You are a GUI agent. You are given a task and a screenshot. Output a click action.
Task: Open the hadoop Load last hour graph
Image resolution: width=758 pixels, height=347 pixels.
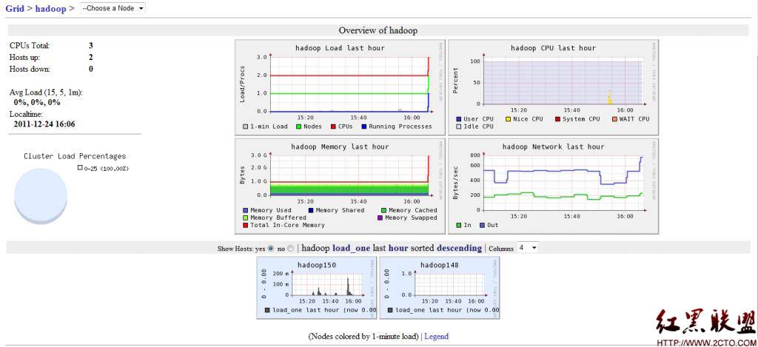coord(340,87)
